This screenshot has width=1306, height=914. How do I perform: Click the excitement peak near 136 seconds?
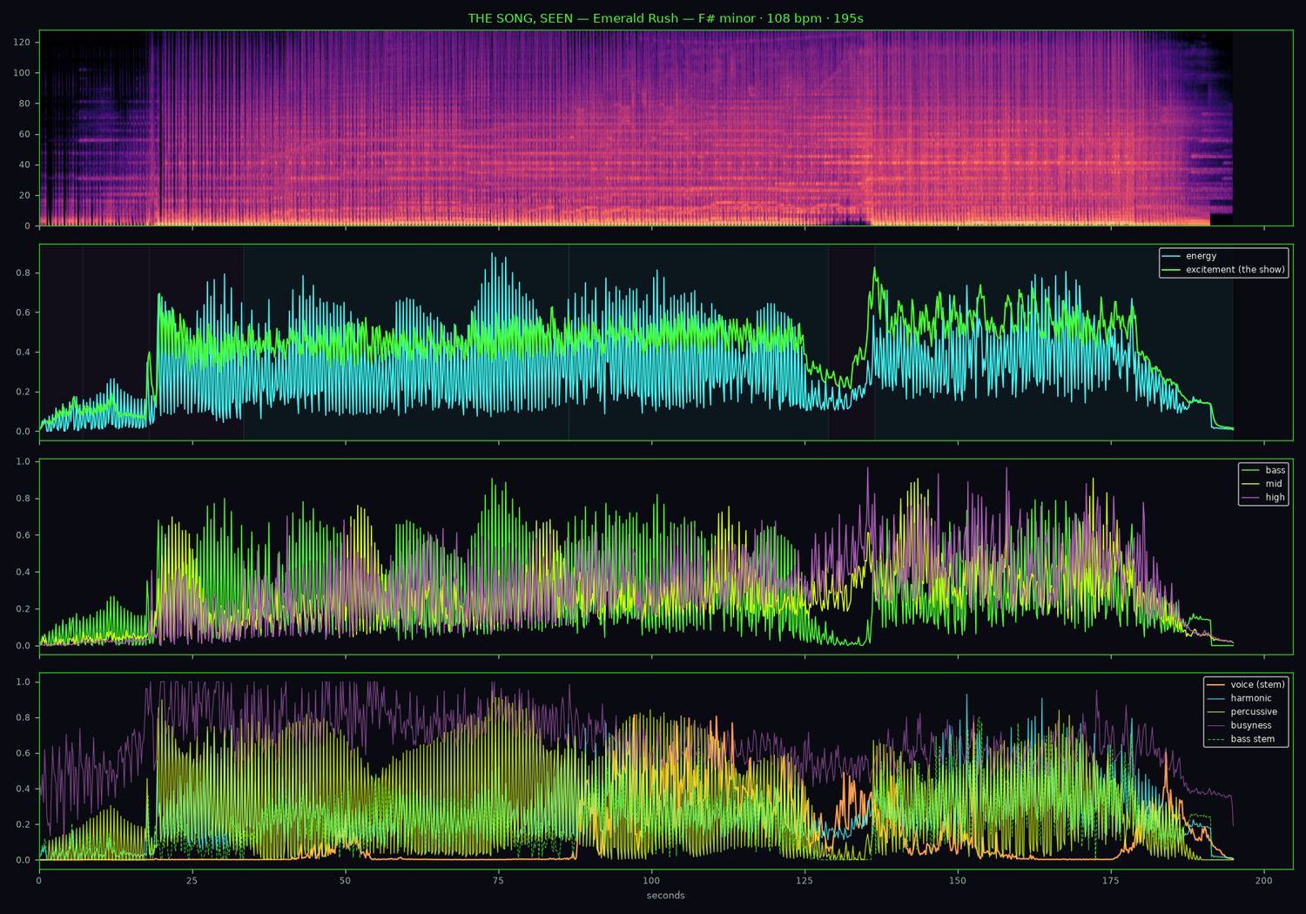tap(873, 268)
